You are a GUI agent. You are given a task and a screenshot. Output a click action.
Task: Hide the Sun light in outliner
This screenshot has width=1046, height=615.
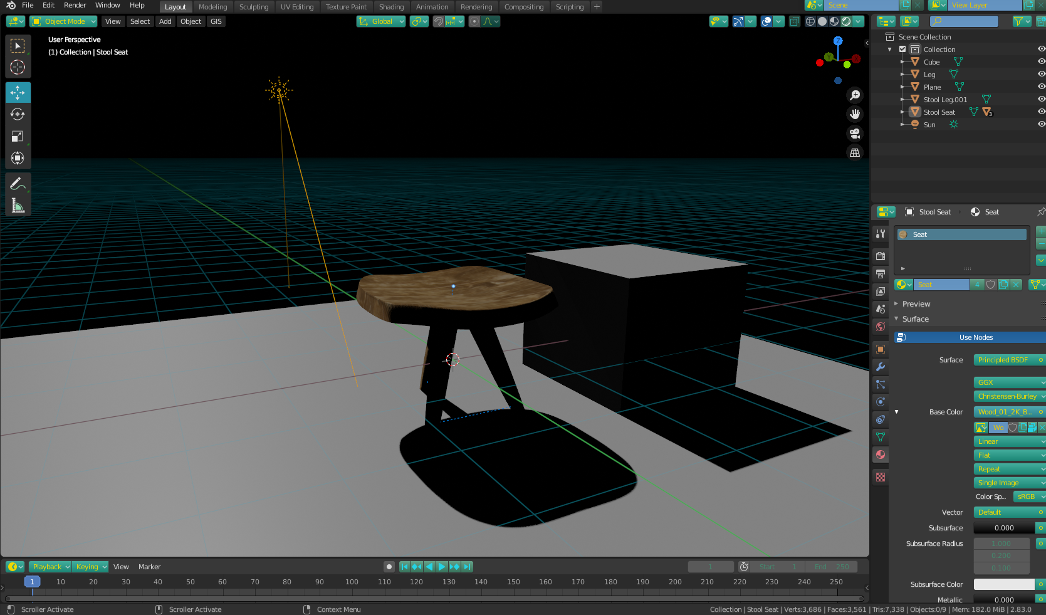[x=1041, y=124]
